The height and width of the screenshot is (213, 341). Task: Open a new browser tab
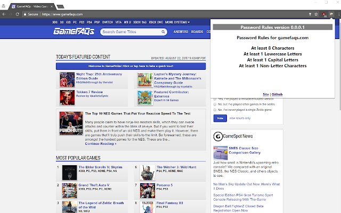pyautogui.click(x=60, y=6)
